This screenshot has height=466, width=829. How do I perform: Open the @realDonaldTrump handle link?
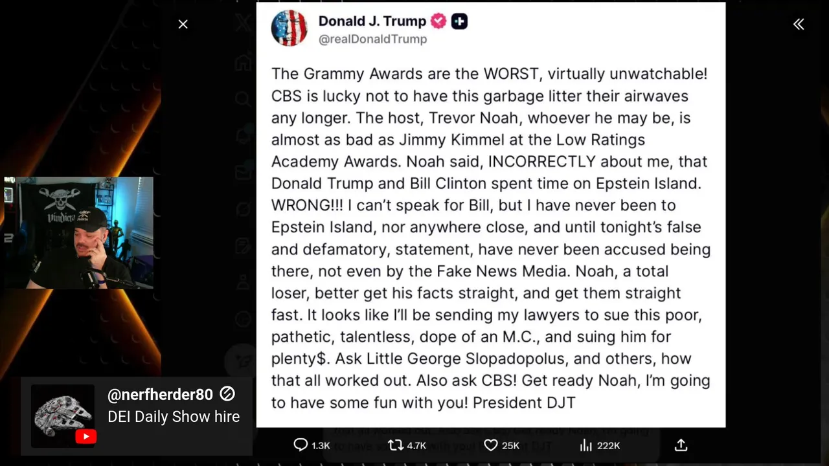(372, 39)
